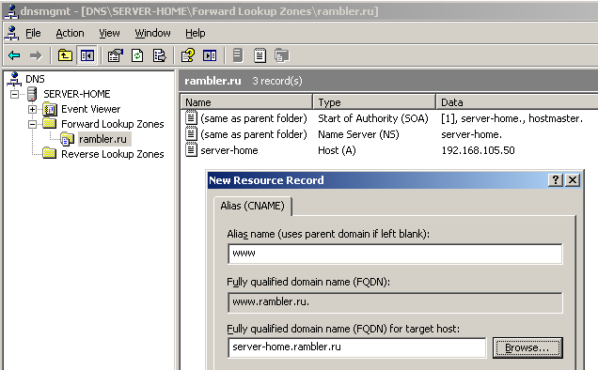Click '[1], server-home., hostmaster.' data cell
The image size is (598, 370).
pos(511,118)
